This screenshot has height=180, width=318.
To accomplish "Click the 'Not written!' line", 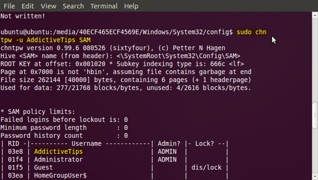I will tap(23, 16).
